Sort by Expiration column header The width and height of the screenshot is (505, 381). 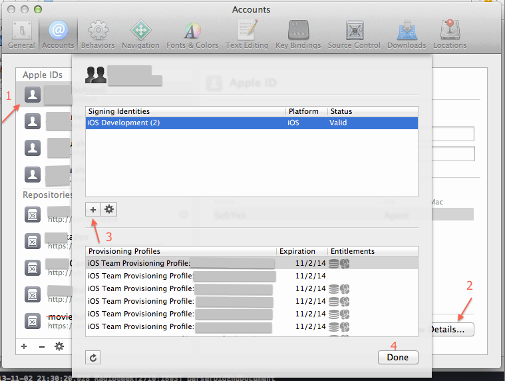pos(302,251)
